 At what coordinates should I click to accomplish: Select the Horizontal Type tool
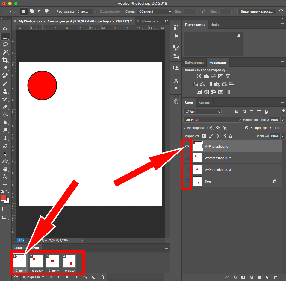pyautogui.click(x=5, y=138)
